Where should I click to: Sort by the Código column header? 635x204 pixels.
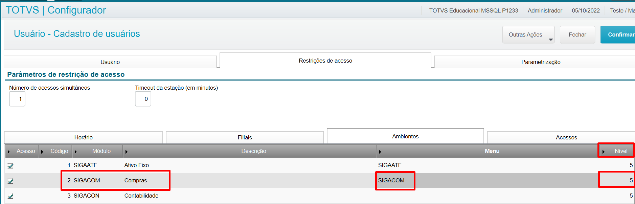pos(55,151)
